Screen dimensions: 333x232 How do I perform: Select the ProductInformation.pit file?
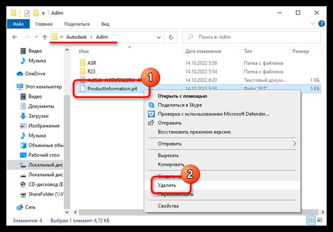click(x=112, y=89)
